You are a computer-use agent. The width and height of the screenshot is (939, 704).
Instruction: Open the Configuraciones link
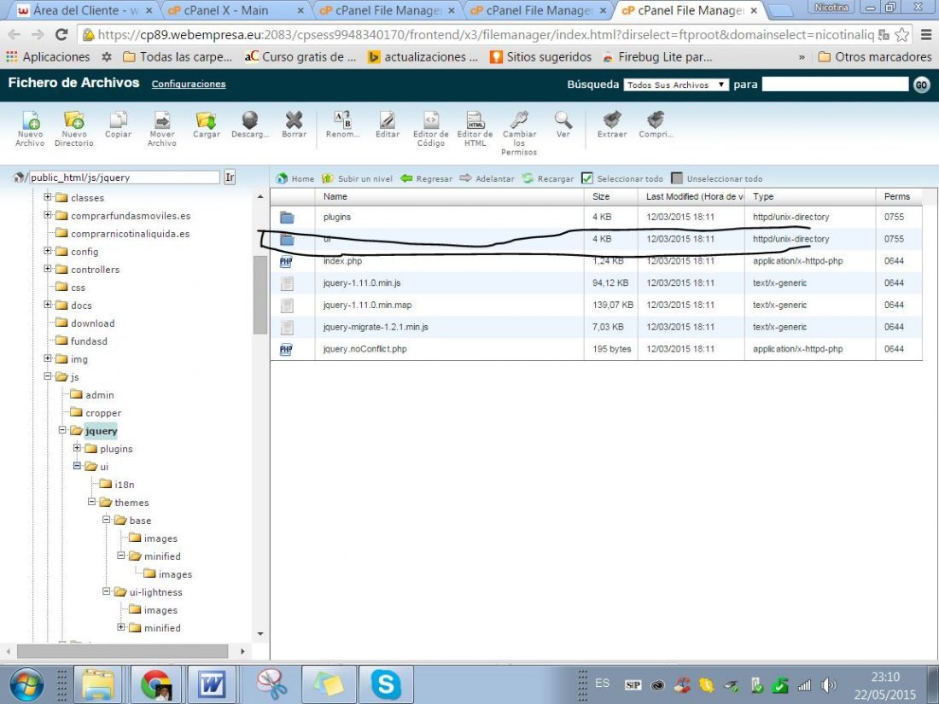point(189,84)
